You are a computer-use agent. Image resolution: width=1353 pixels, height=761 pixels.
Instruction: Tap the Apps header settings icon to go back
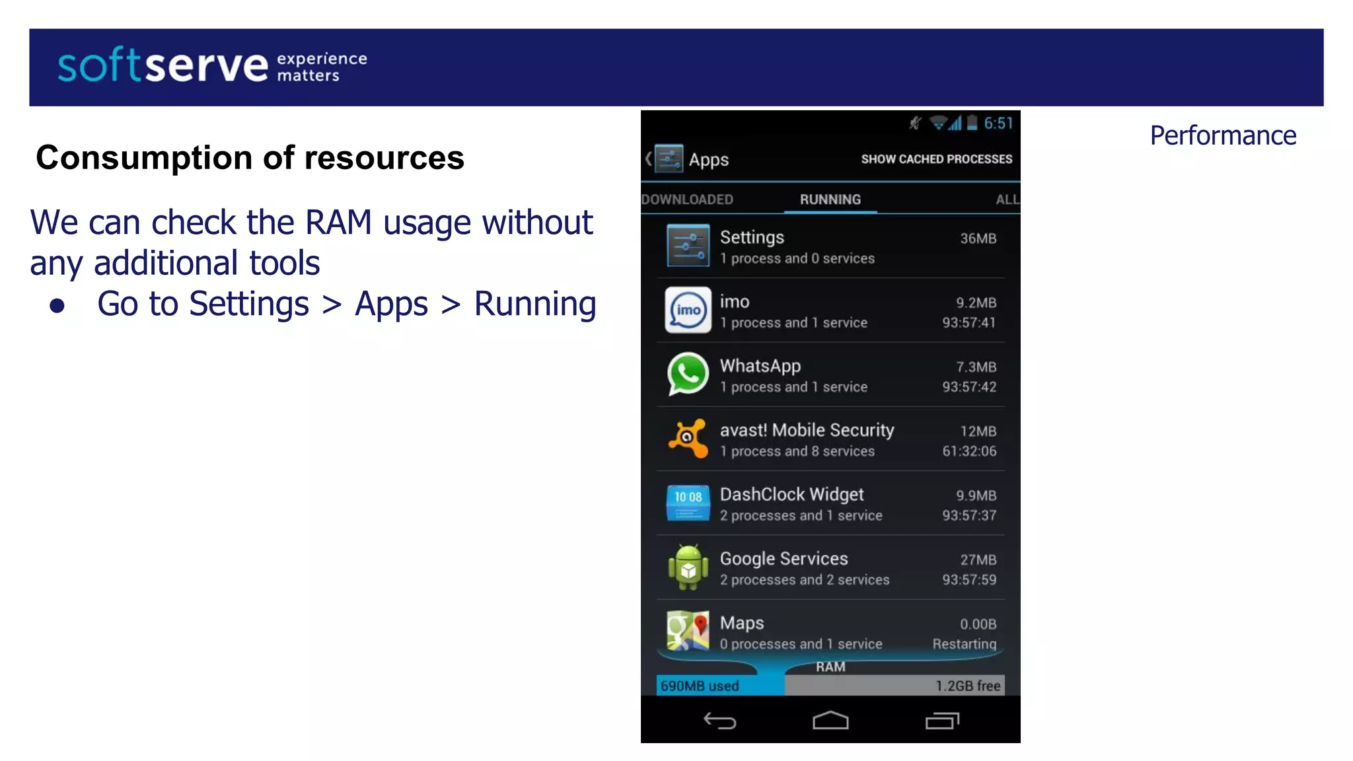[x=668, y=159]
